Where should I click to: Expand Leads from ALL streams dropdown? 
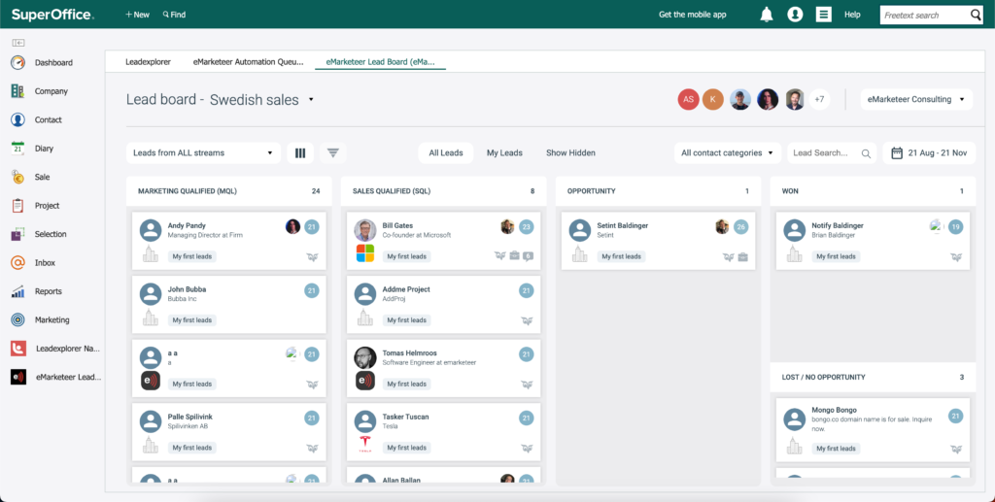tap(203, 152)
